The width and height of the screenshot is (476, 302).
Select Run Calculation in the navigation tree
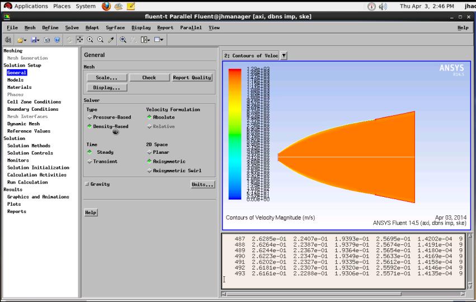pos(27,182)
